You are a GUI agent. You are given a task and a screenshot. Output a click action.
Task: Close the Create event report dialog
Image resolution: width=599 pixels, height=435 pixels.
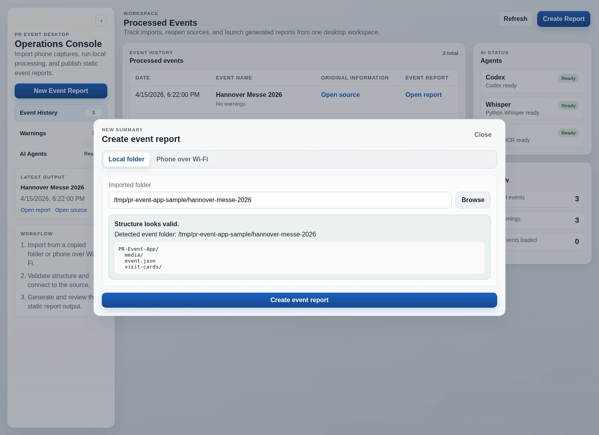click(x=483, y=135)
